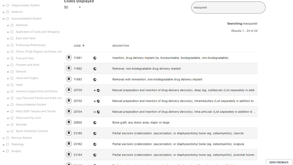
Task: Enable the Radiology checkbox
Action: pos(8,144)
